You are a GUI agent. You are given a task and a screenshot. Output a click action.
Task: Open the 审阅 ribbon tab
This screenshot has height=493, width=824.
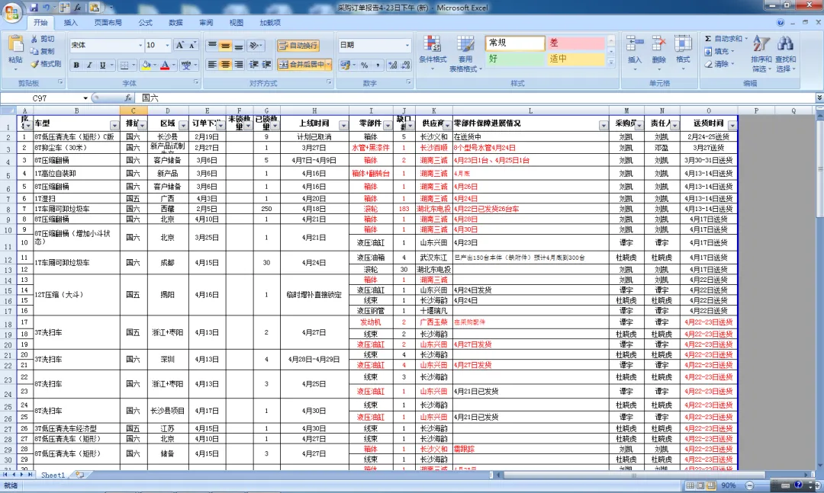[x=206, y=23]
